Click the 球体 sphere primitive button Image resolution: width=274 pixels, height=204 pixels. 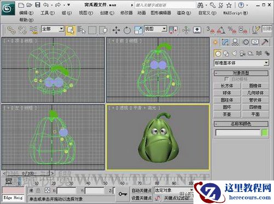tap(227, 93)
